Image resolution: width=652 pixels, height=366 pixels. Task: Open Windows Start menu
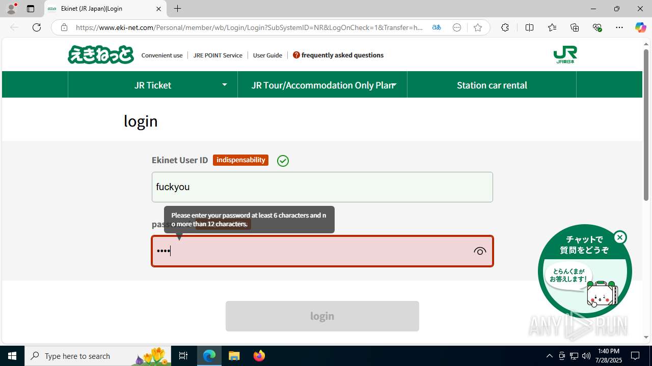click(x=12, y=356)
